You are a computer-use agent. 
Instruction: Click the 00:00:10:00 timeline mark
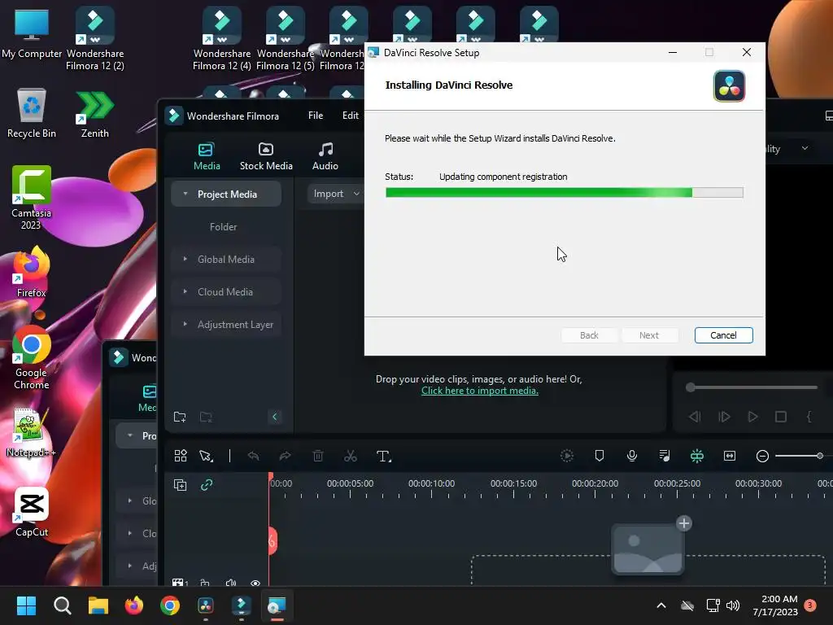(x=431, y=483)
